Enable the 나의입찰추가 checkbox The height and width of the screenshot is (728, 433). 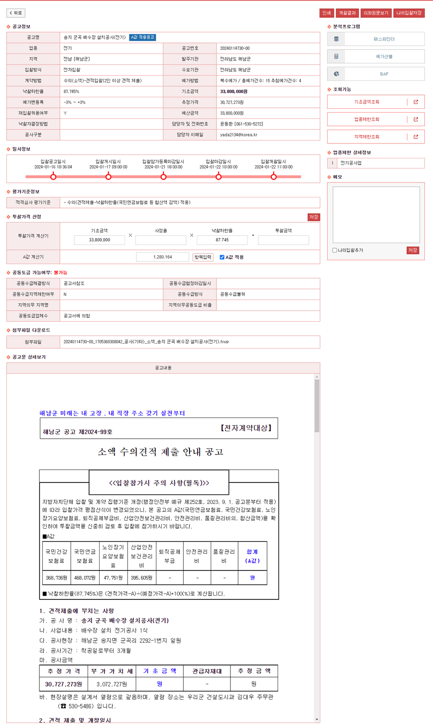pos(335,250)
